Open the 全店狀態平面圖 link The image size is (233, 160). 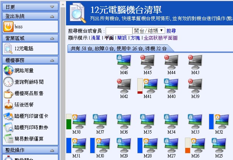tap(160, 38)
